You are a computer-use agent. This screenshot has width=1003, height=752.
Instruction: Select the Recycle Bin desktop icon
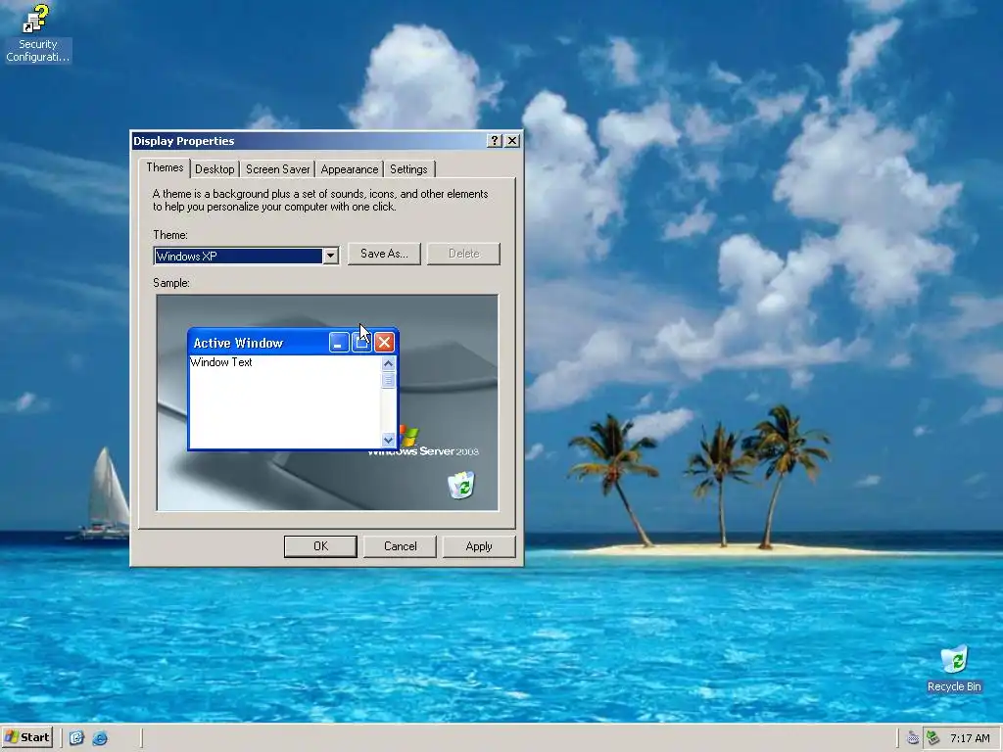click(954, 669)
